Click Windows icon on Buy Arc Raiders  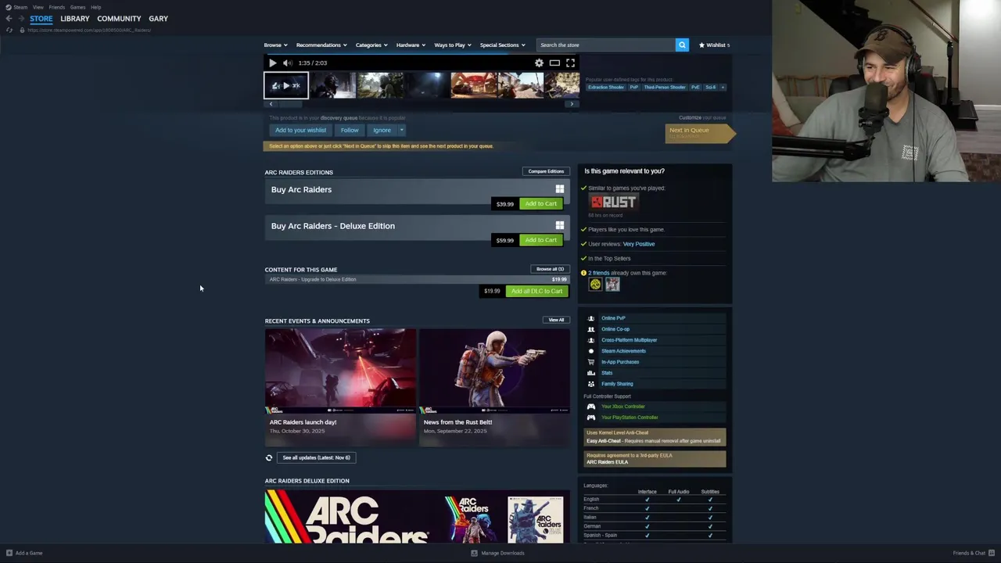[559, 189]
